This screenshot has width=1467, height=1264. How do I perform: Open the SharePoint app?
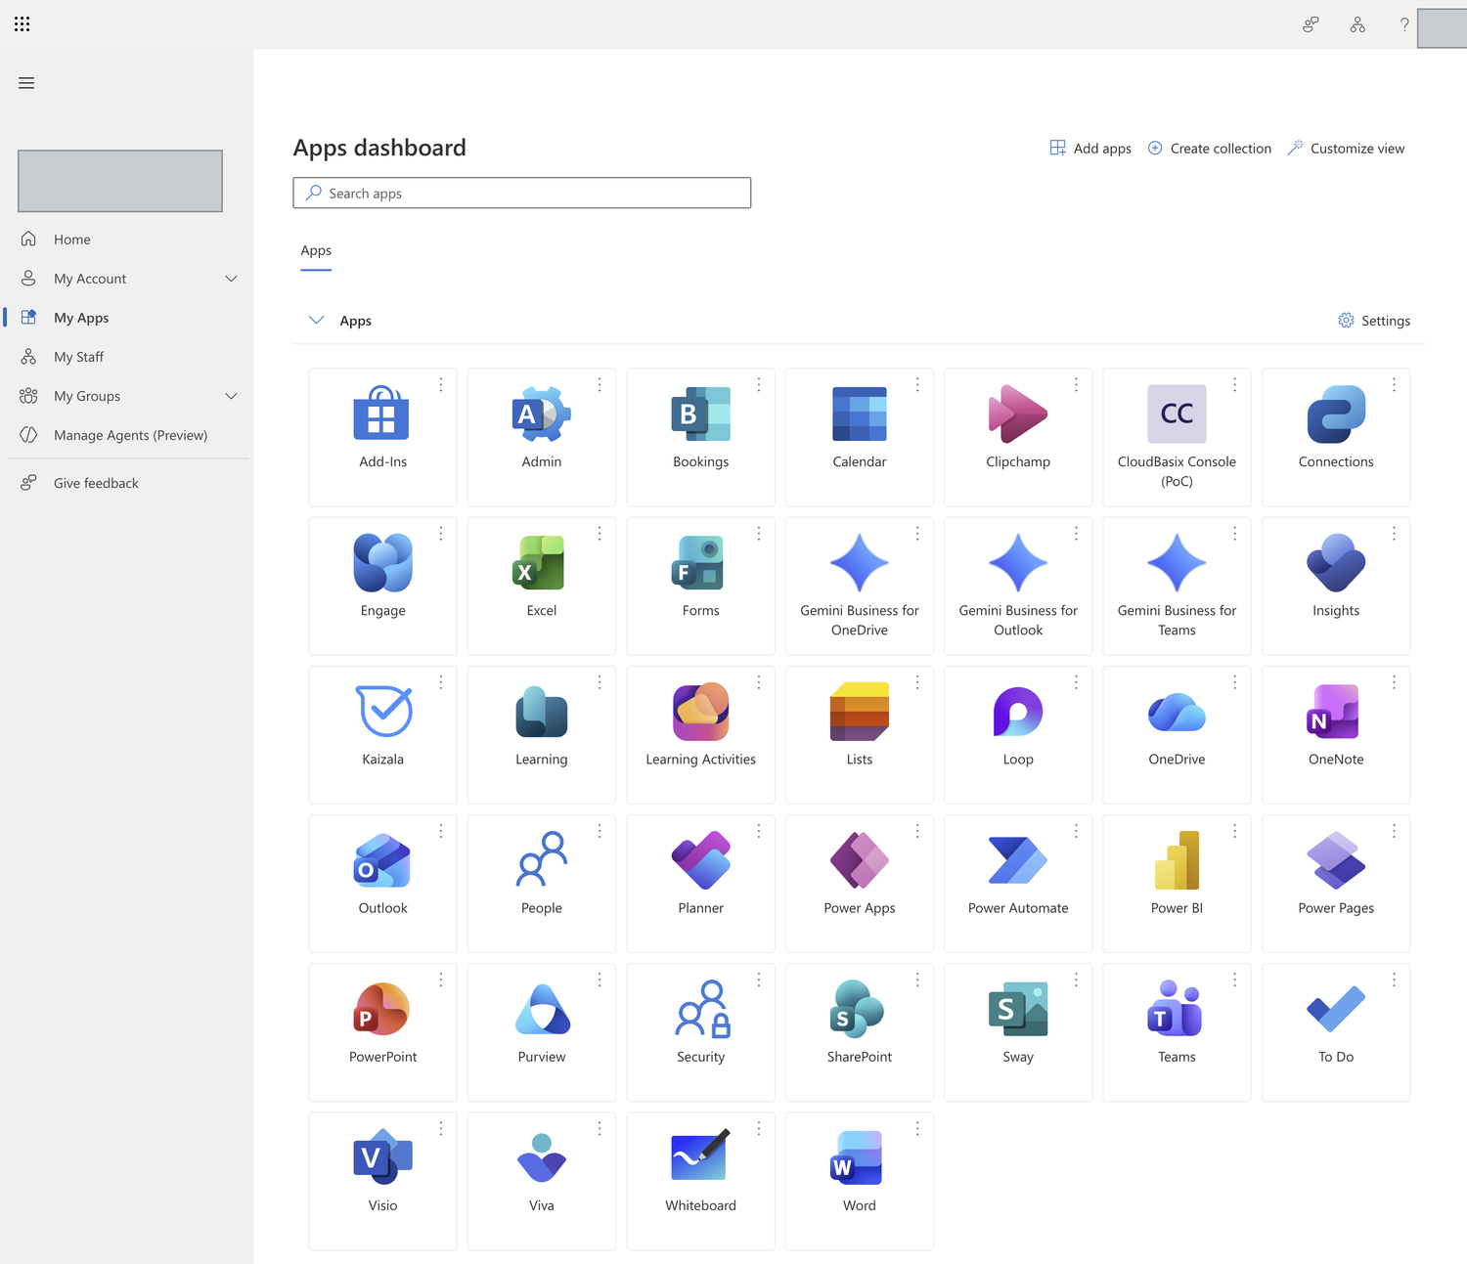pos(860,1031)
